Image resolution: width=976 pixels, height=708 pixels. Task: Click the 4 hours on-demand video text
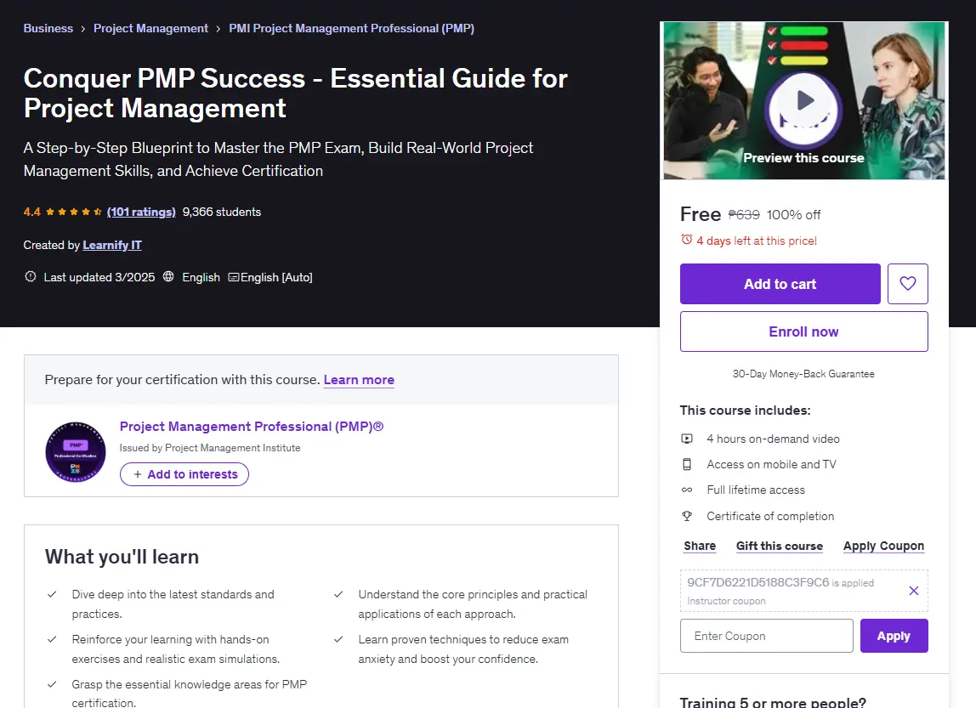click(x=773, y=439)
